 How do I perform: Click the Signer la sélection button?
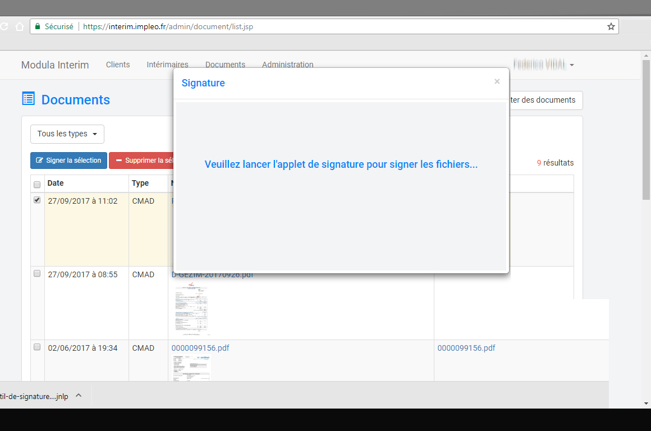click(x=68, y=161)
